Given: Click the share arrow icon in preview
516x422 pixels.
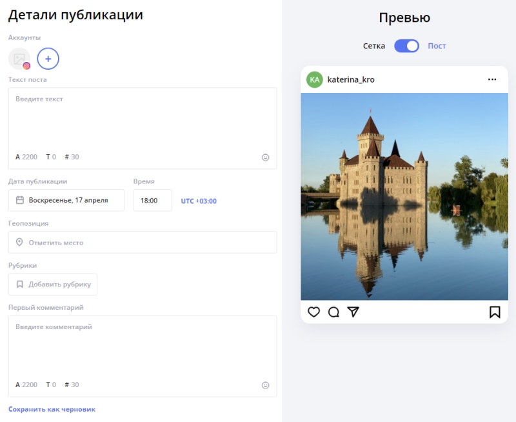Looking at the screenshot, I should coord(352,312).
